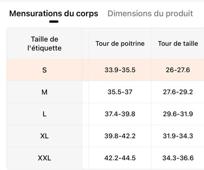204x170 pixels.
Task: Choose size M in the label column
Action: click(x=44, y=92)
